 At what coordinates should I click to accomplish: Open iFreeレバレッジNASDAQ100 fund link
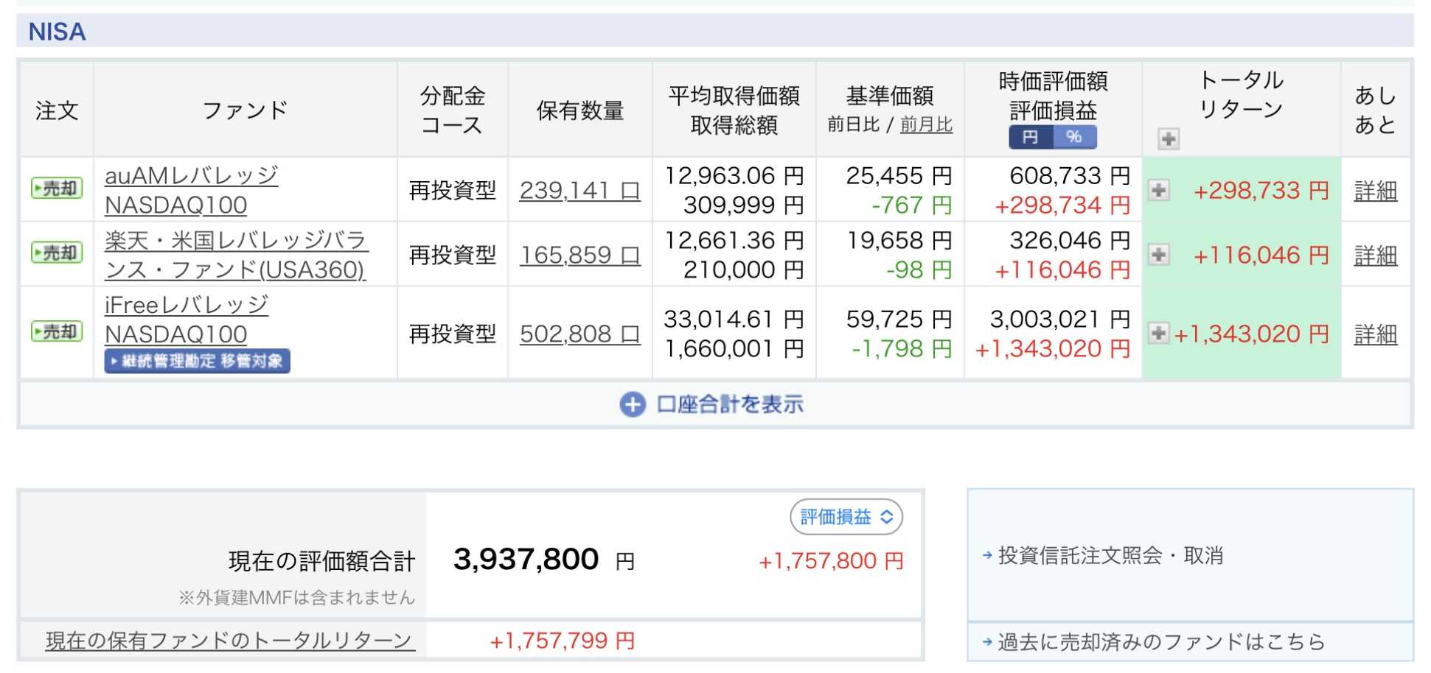click(x=186, y=320)
